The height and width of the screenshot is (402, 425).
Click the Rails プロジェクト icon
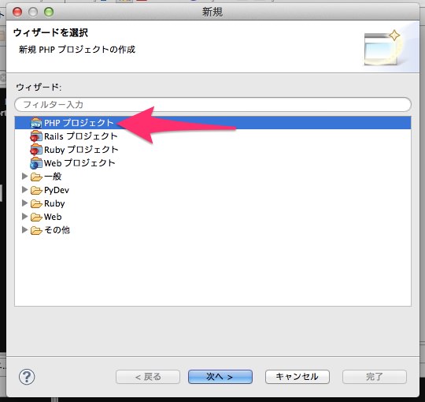[x=36, y=136]
